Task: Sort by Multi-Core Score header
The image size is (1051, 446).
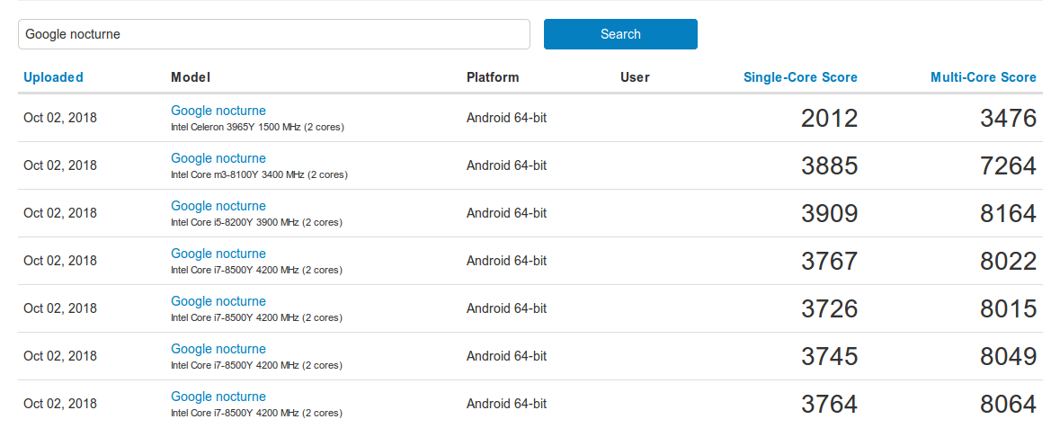Action: (x=983, y=77)
